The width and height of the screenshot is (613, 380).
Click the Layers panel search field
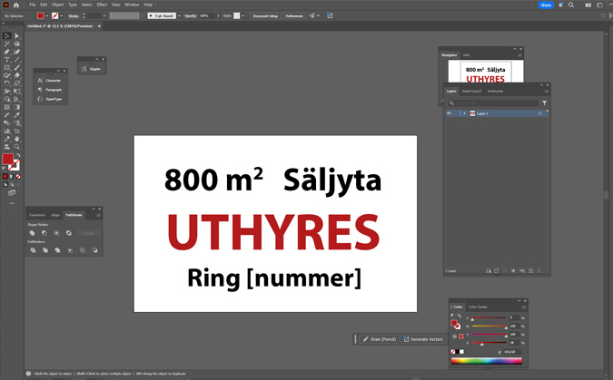pos(492,103)
